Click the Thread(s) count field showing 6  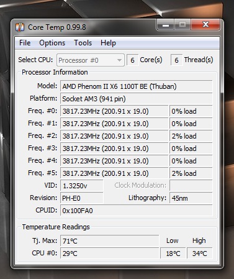(x=176, y=60)
